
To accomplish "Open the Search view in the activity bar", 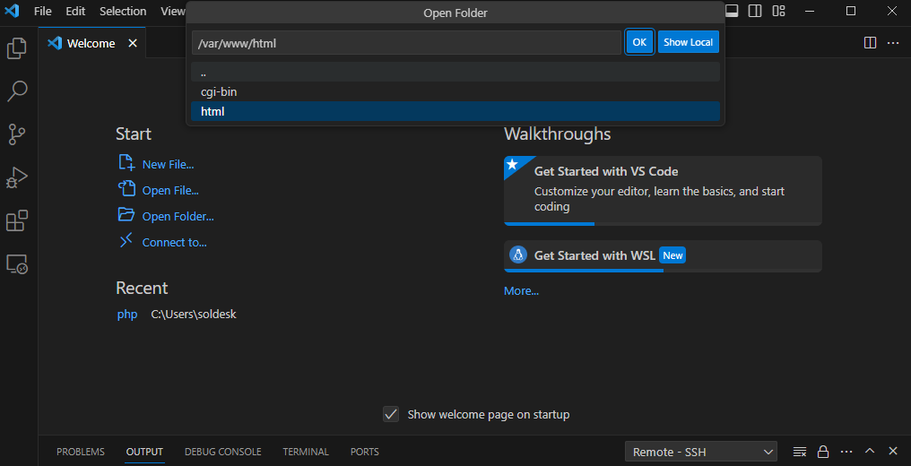I will click(17, 91).
